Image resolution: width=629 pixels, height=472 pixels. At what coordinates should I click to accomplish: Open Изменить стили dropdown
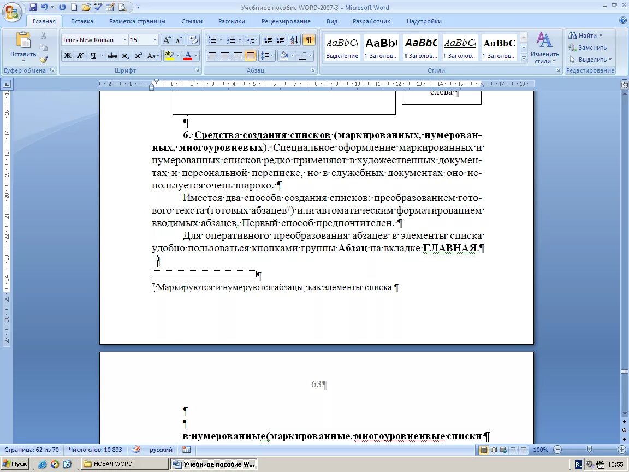pyautogui.click(x=544, y=48)
